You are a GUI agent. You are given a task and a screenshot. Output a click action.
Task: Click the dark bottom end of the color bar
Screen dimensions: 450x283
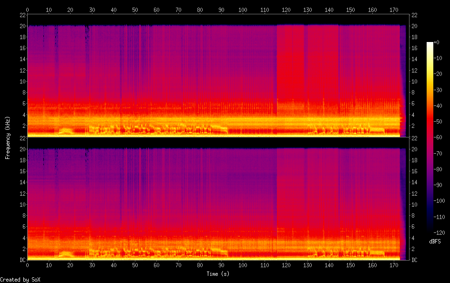coord(430,230)
